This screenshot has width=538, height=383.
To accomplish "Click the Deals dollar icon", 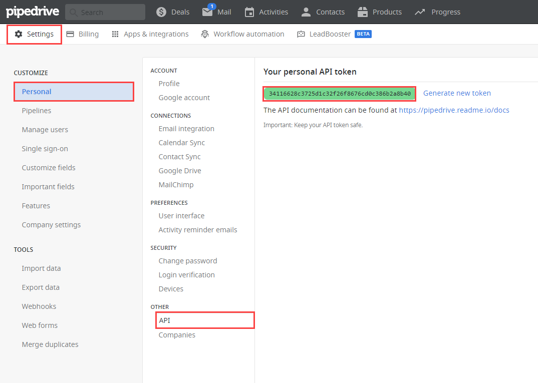I will pyautogui.click(x=161, y=12).
